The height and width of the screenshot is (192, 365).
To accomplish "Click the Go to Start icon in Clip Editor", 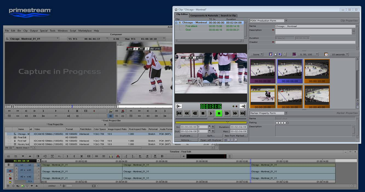I will [179, 113].
